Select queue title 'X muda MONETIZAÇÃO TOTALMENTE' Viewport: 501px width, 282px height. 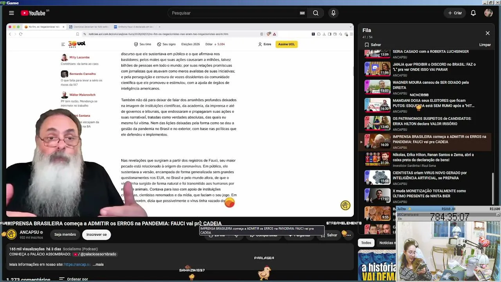click(x=429, y=193)
